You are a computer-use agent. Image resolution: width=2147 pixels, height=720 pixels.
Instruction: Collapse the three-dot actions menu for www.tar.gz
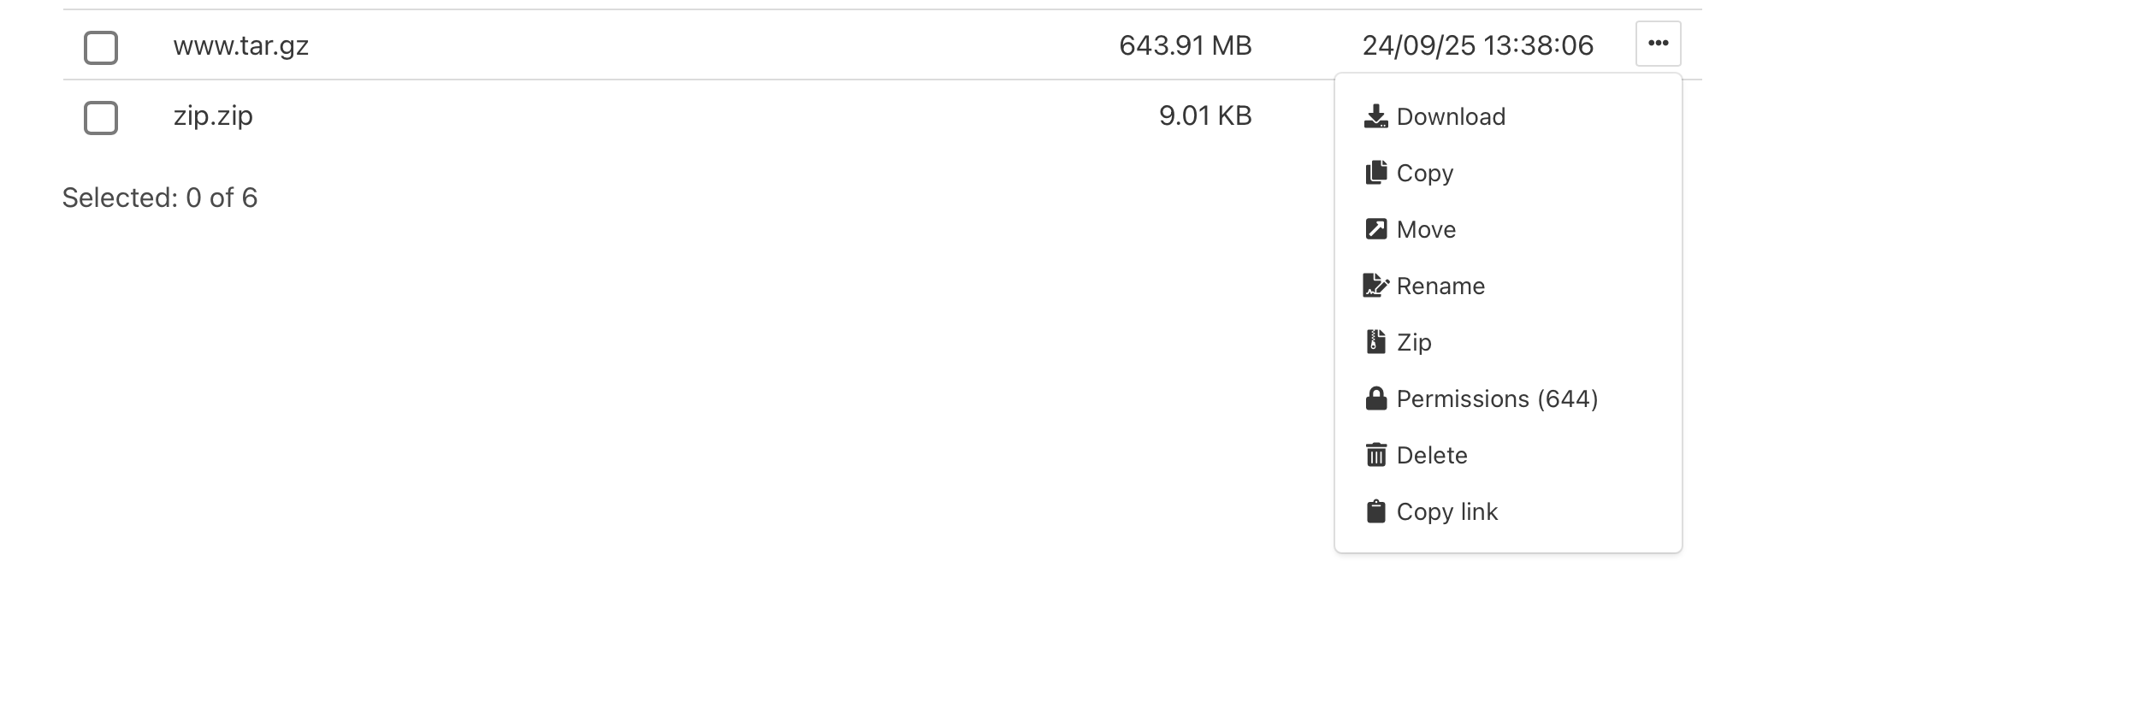click(1658, 44)
